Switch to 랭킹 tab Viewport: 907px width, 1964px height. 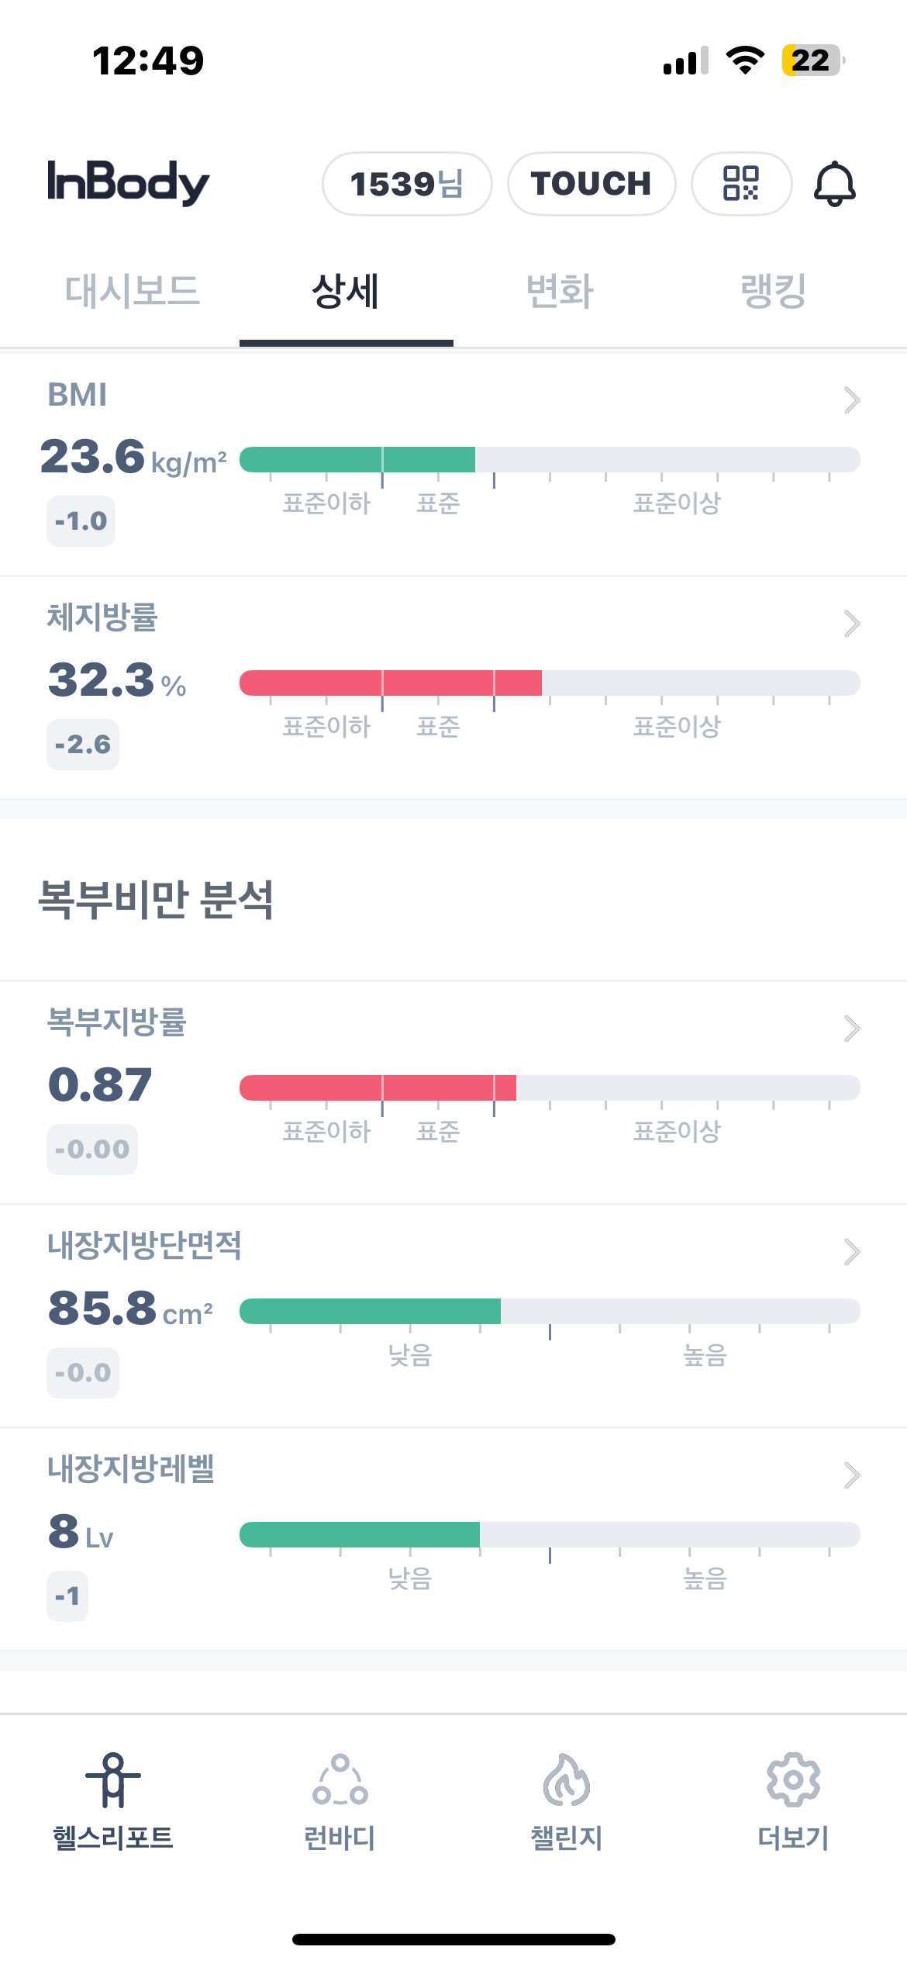point(774,292)
